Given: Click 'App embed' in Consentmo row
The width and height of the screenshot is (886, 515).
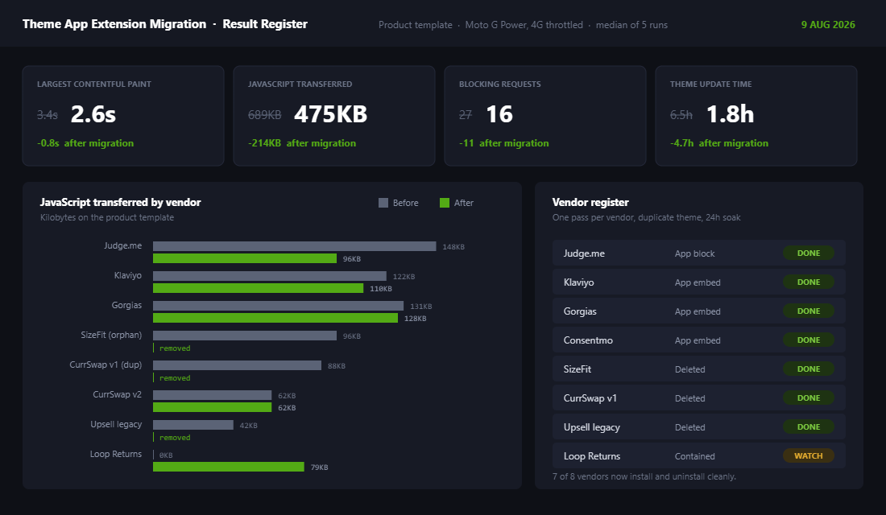Looking at the screenshot, I should pyautogui.click(x=698, y=340).
